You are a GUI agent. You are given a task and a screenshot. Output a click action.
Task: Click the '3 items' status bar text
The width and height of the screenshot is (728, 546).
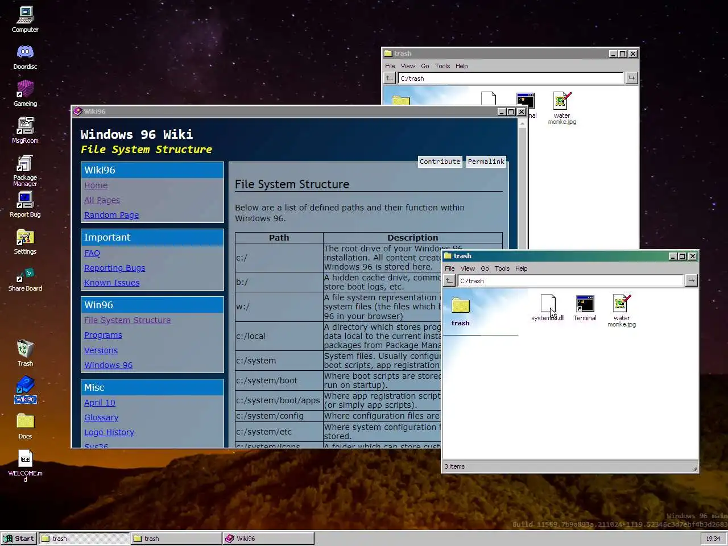pos(454,466)
